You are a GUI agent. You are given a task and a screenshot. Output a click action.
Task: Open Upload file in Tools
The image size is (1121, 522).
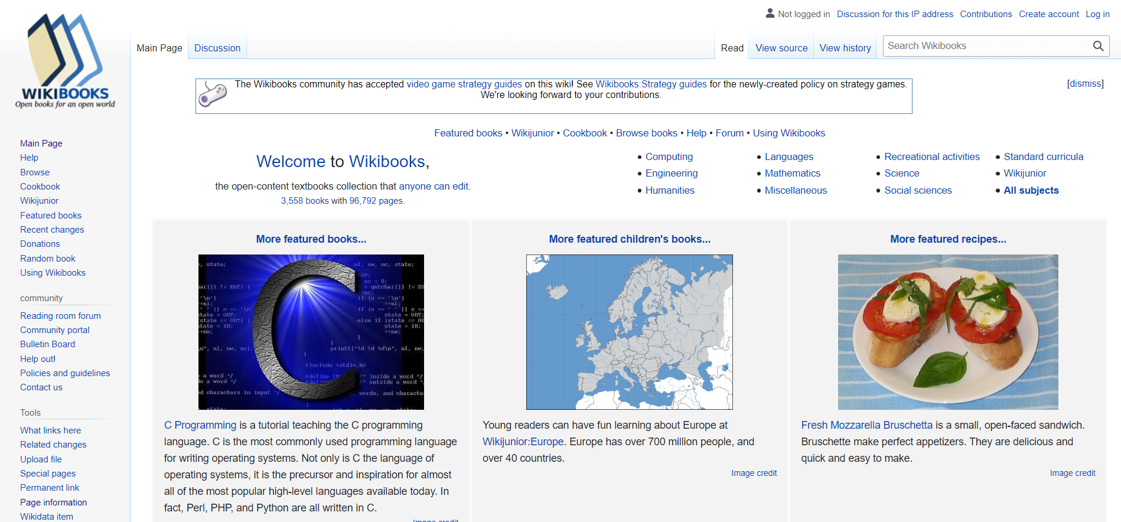pos(41,459)
